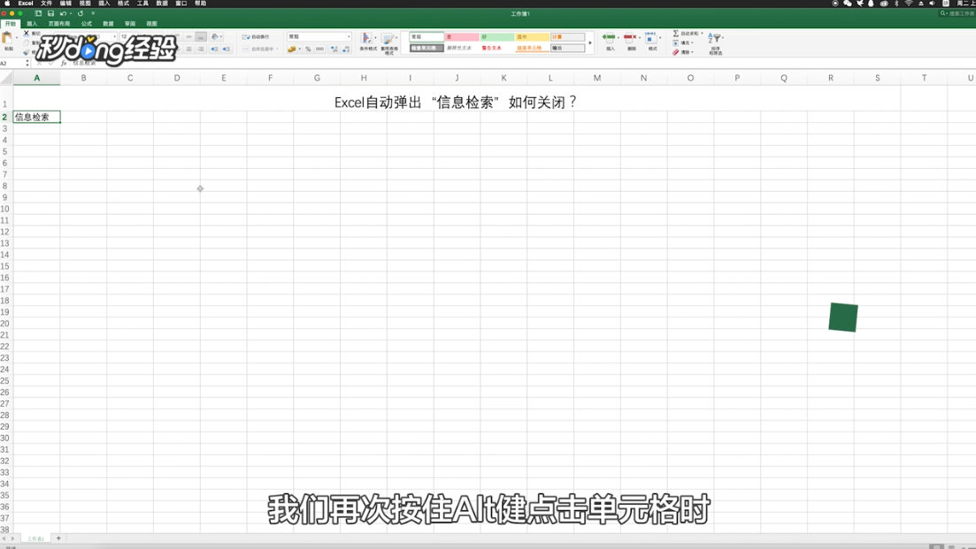The image size is (976, 549).
Task: Click the fx insert function icon
Action: 64,63
